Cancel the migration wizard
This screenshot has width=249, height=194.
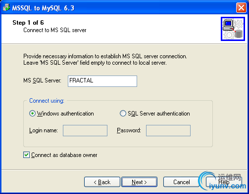point(182,182)
